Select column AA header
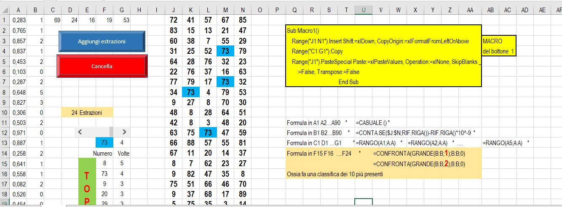The height and width of the screenshot is (207, 562). tap(470, 10)
